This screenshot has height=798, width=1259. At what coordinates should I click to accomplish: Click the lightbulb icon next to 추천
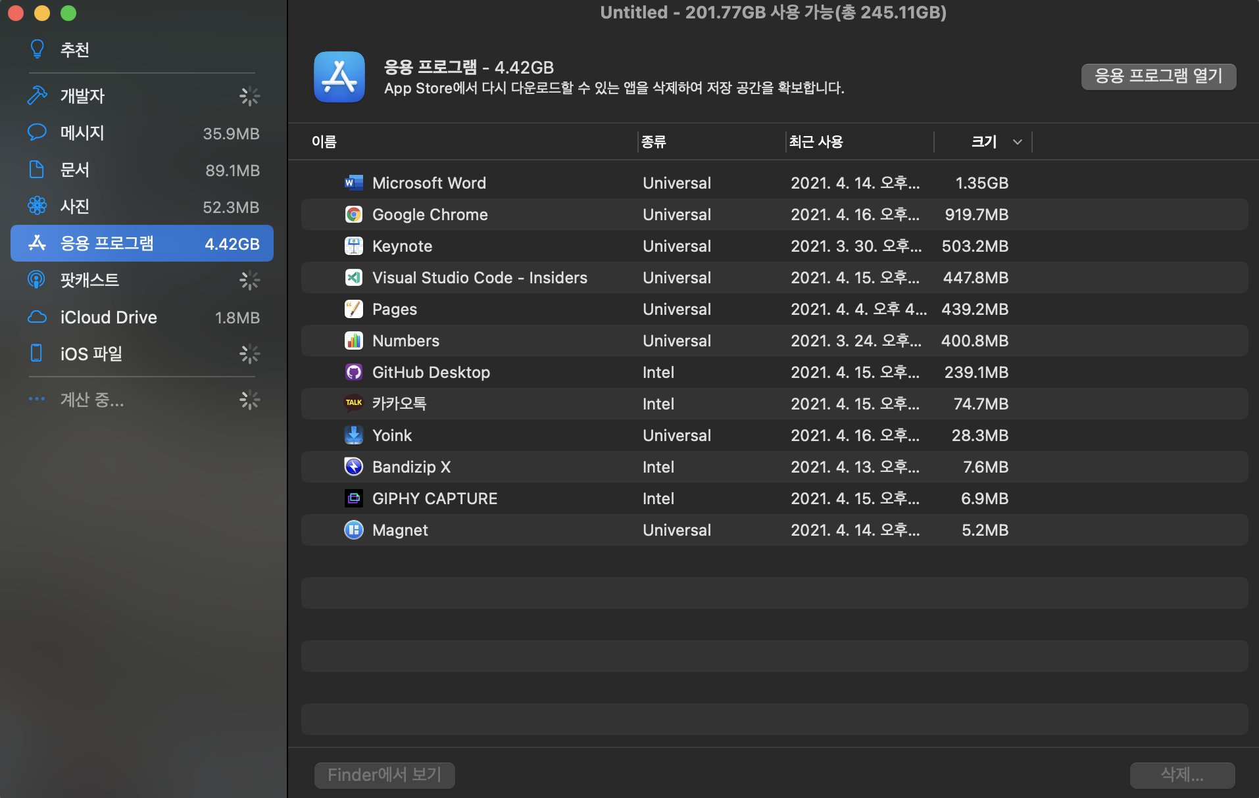(37, 49)
